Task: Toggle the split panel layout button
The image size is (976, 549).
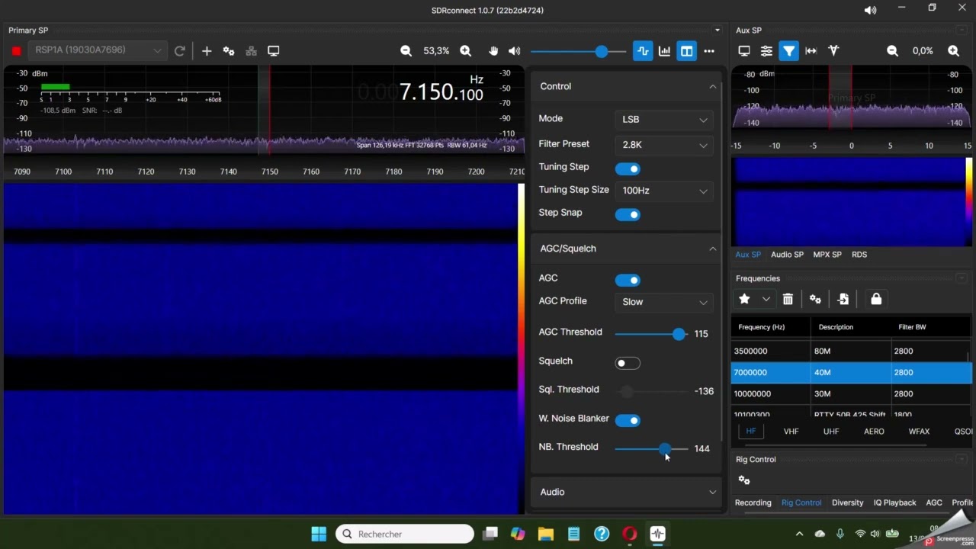Action: point(687,51)
